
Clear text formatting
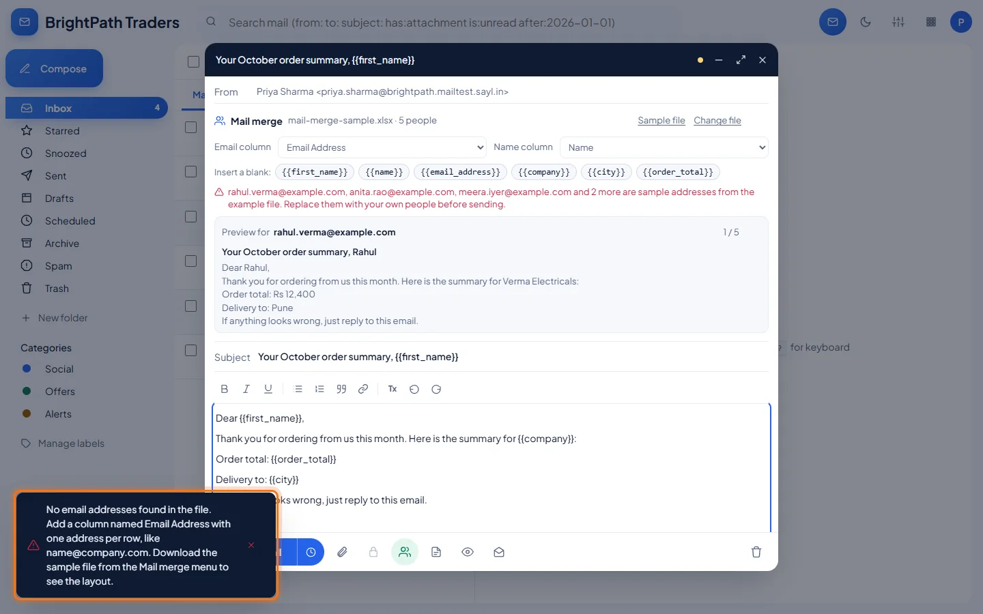[x=393, y=389]
